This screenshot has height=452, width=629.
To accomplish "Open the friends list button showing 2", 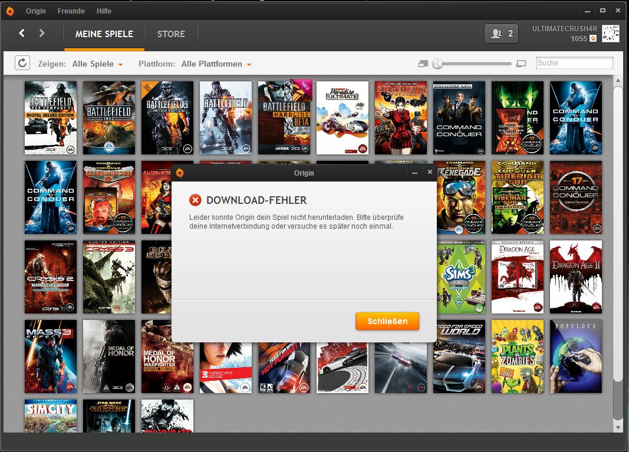I will point(501,34).
